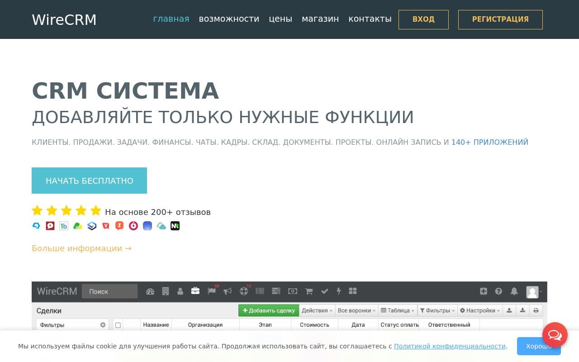Click the lightning automation icon
Viewport: 579px width, 362px height.
[339, 291]
